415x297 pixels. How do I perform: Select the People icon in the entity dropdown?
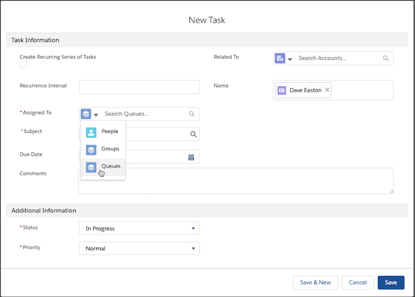pyautogui.click(x=91, y=132)
